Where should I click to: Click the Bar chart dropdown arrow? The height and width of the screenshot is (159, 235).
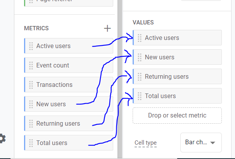(x=213, y=143)
